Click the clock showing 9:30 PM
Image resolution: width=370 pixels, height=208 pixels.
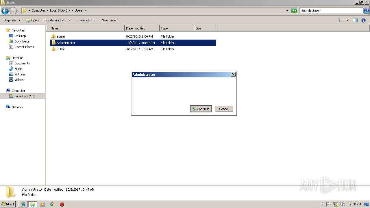click(x=355, y=204)
